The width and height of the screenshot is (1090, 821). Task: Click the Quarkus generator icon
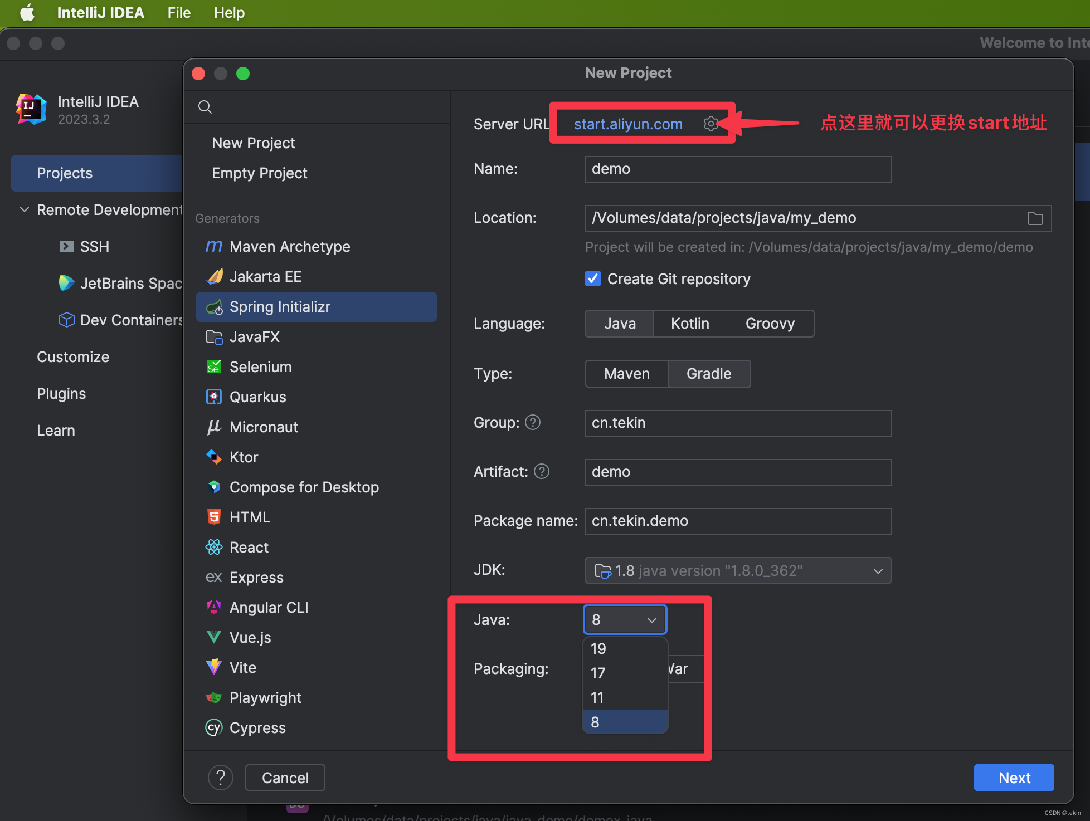pyautogui.click(x=214, y=396)
